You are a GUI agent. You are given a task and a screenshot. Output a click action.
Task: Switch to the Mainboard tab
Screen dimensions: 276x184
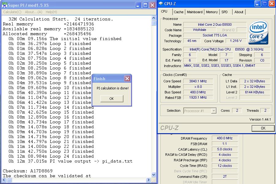point(195,12)
